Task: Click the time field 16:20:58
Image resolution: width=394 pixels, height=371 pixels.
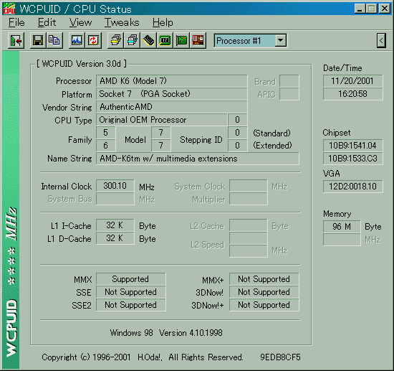Action: 352,94
